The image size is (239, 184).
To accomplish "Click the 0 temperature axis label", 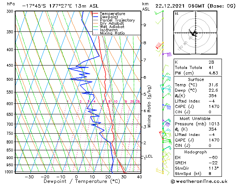I will tap(76, 177).
